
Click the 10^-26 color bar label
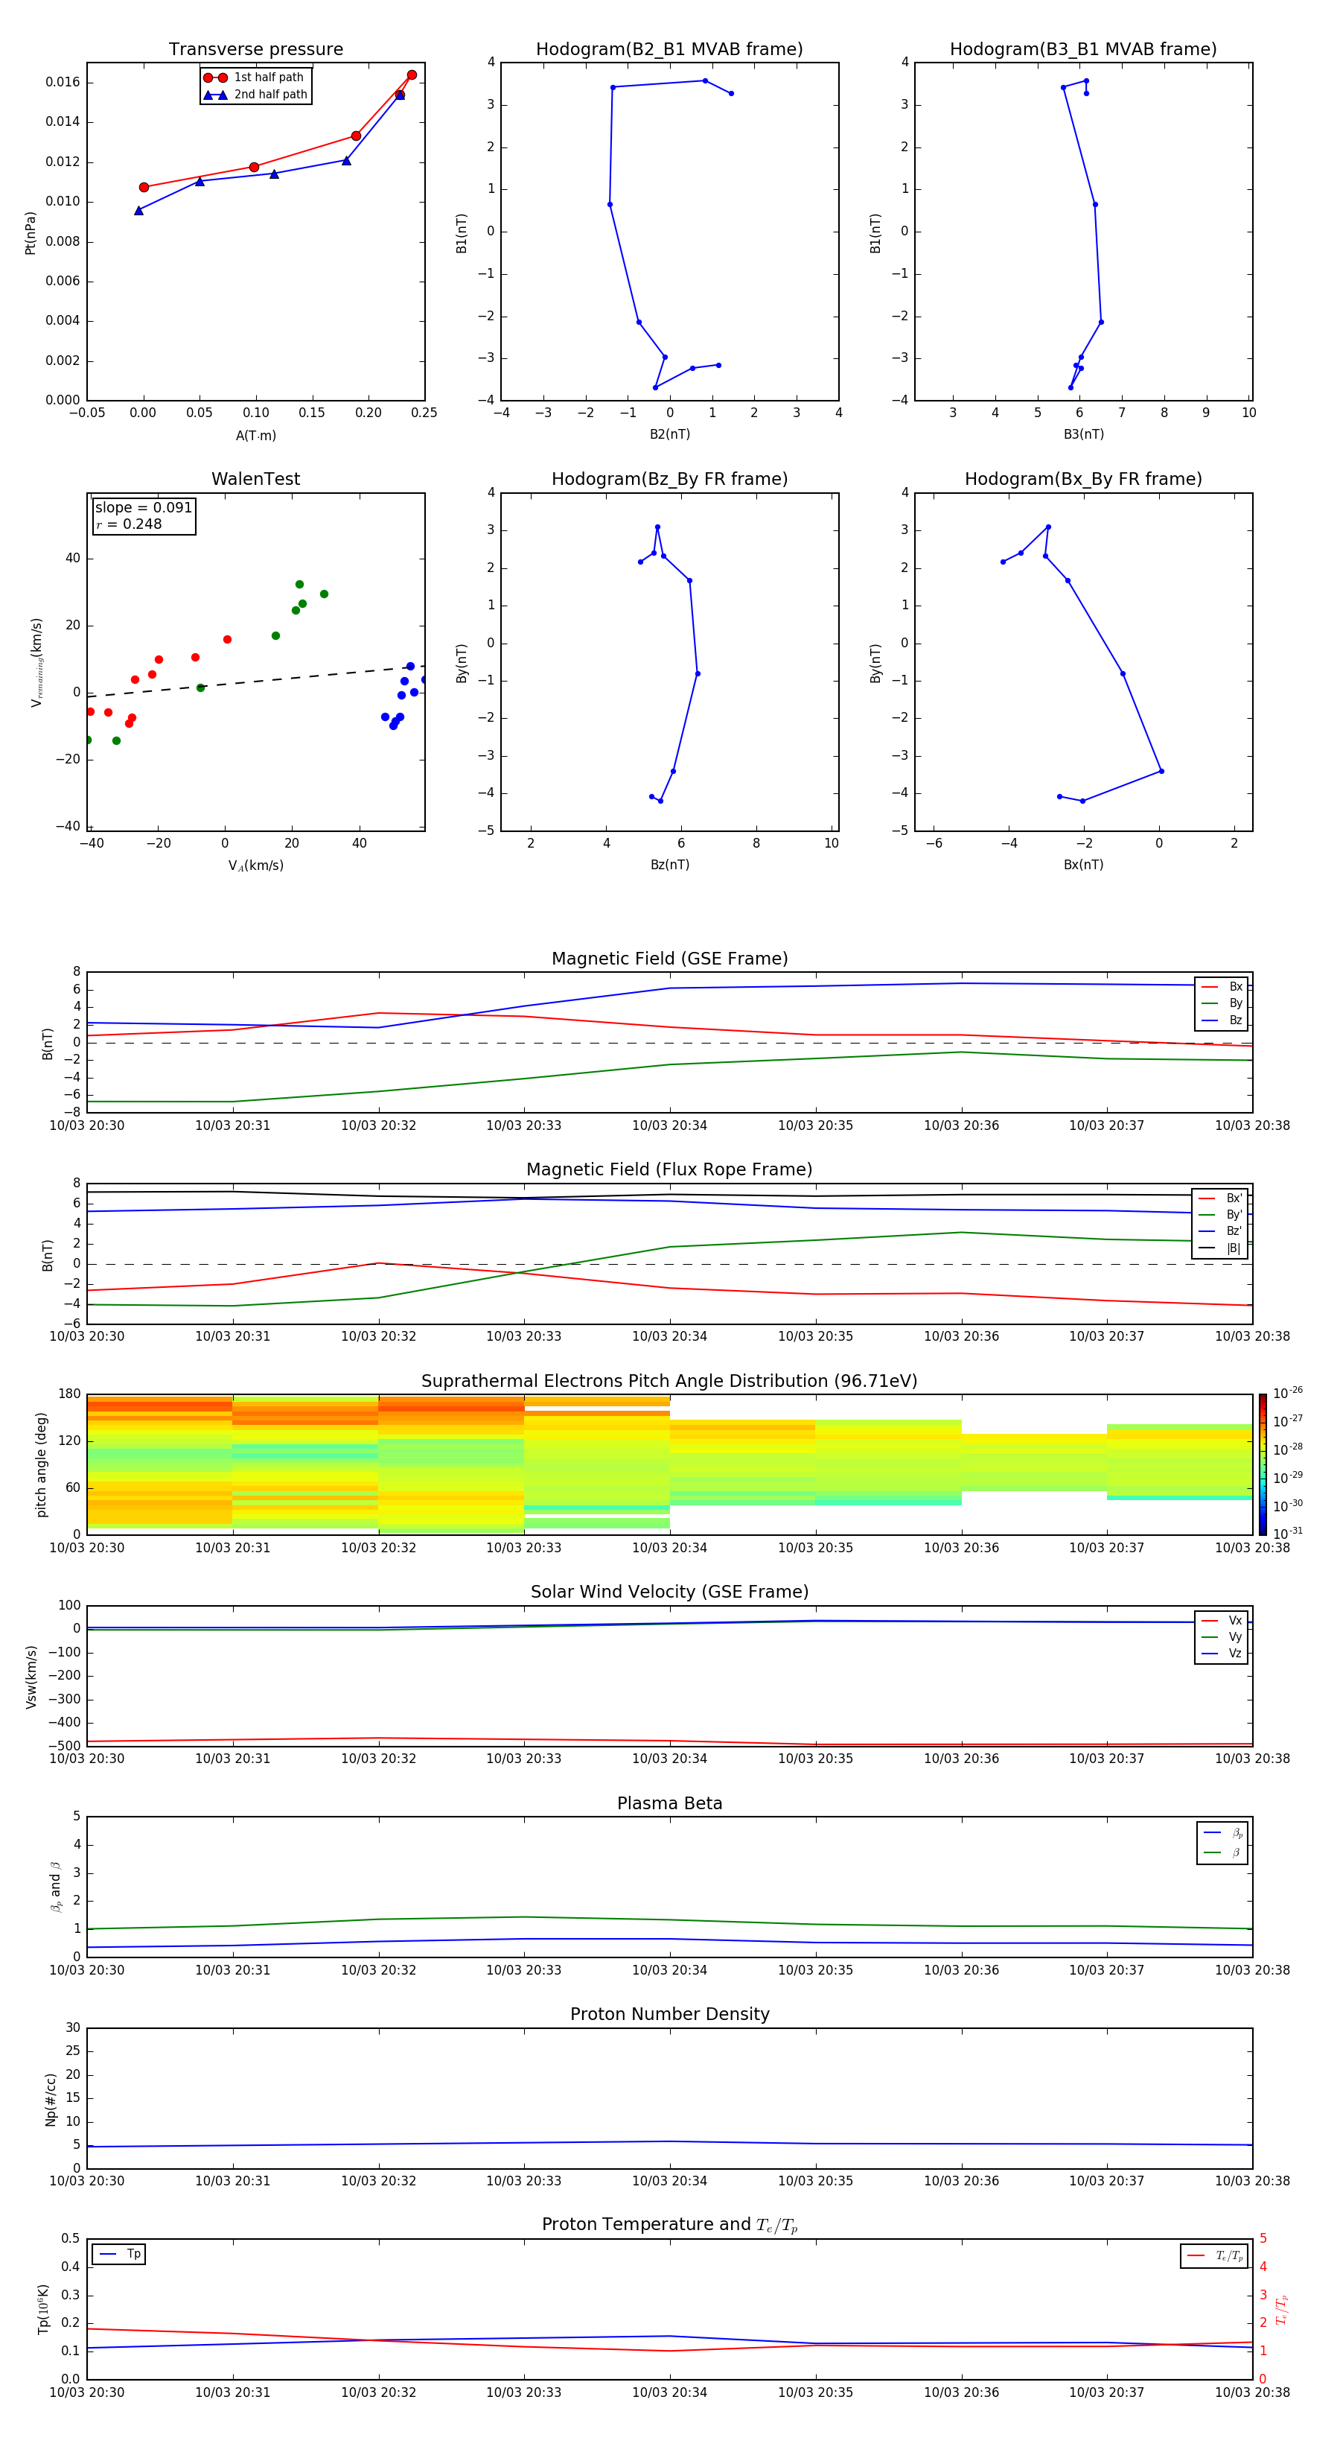pos(1288,1393)
